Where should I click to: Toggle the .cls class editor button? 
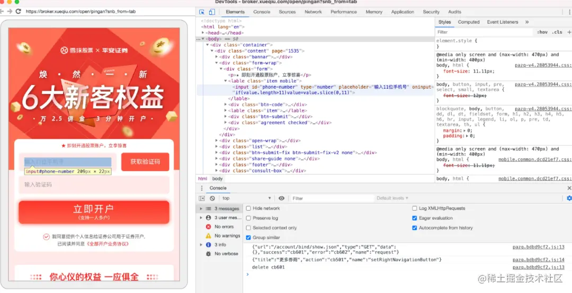click(557, 32)
